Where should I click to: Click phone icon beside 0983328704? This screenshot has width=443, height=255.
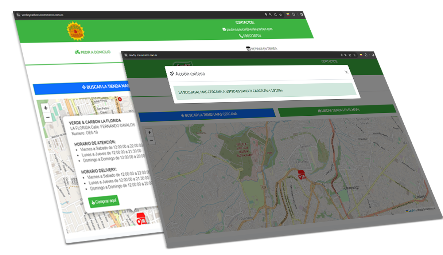click(241, 36)
